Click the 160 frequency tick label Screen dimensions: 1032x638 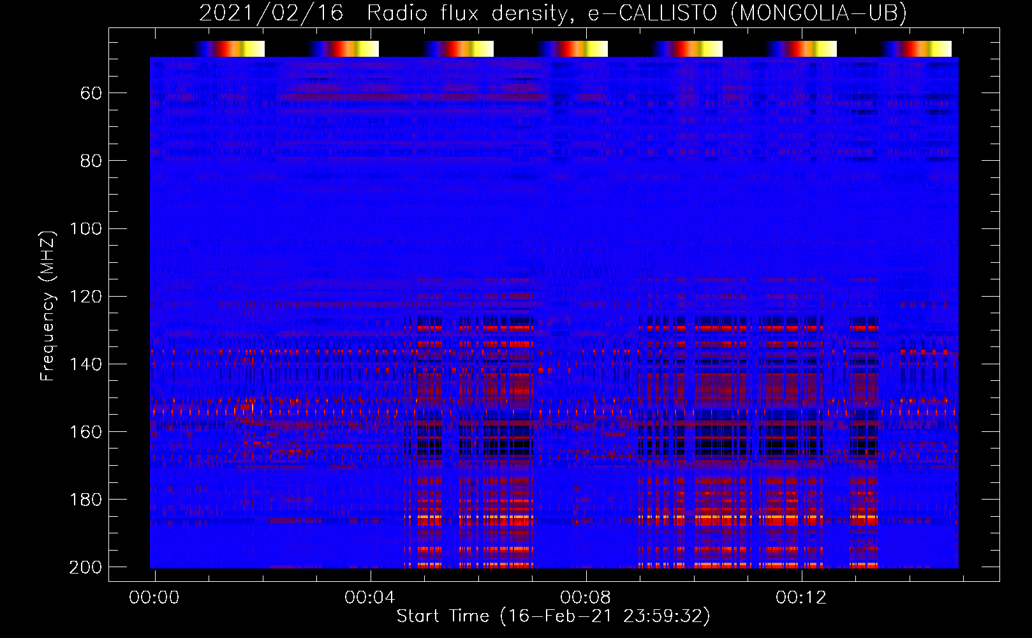(x=86, y=432)
